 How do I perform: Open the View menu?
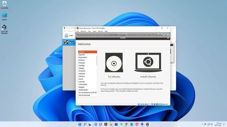[x=89, y=31]
